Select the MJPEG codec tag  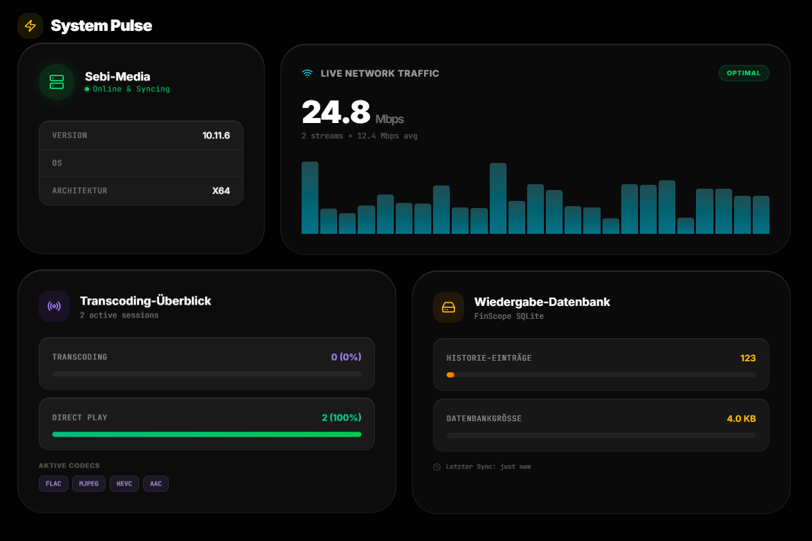(x=89, y=484)
